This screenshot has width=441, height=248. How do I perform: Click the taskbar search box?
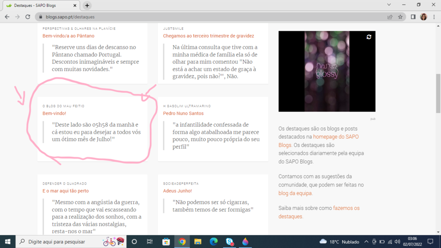[x=71, y=242]
